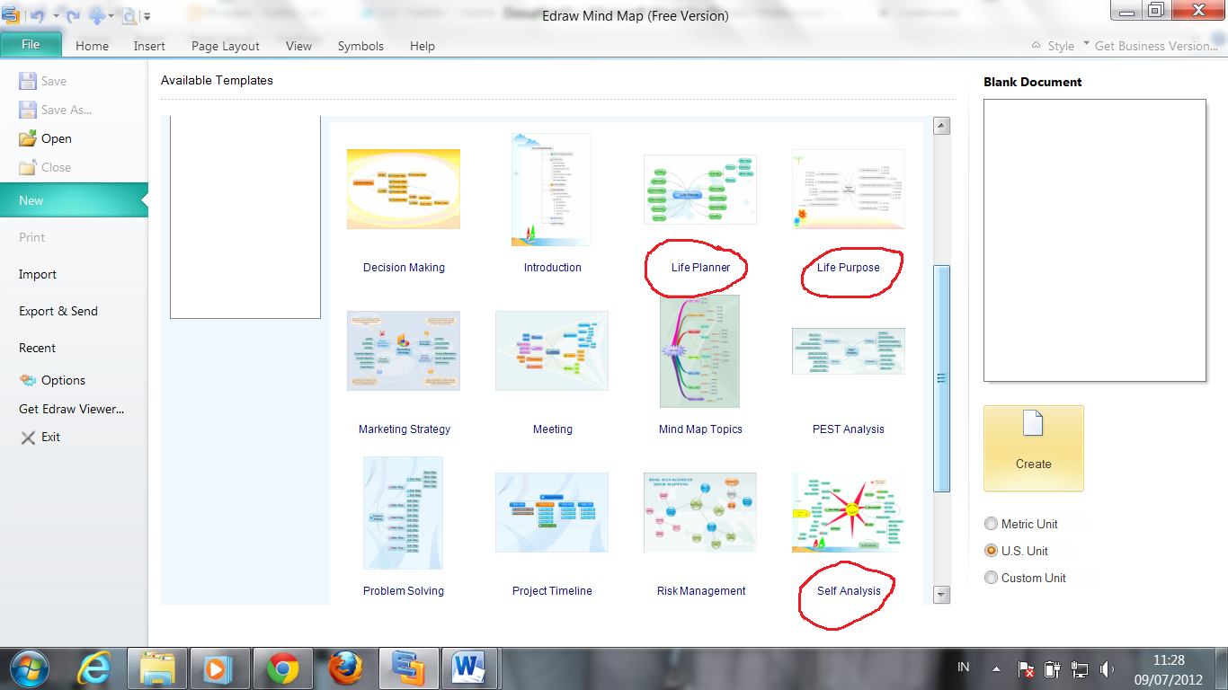Open the Page Layout tab
Screen dimensions: 1228x690
225,46
